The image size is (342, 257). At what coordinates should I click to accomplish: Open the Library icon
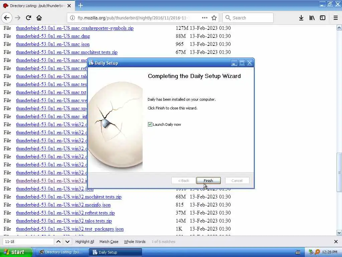312,18
